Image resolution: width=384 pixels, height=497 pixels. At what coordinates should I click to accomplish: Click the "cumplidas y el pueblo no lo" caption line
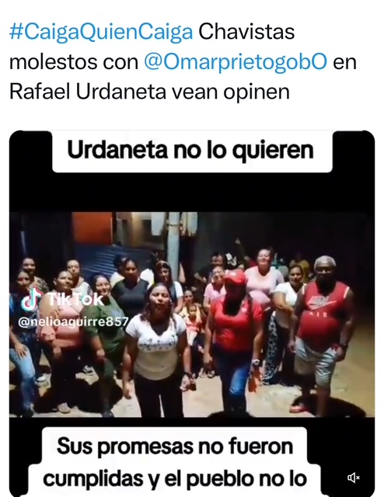175,478
